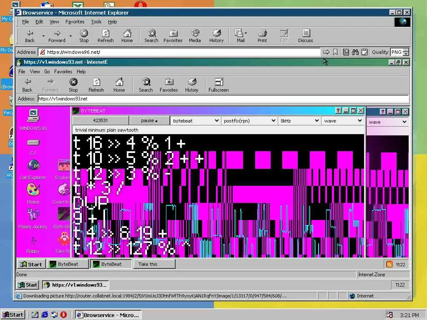Open the Tools menu in Browservice window
Screen dimensions: 427x320
point(96,22)
